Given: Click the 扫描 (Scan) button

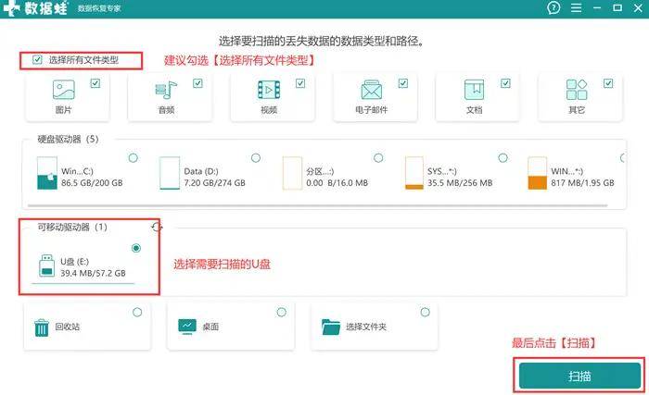Looking at the screenshot, I should coord(579,376).
